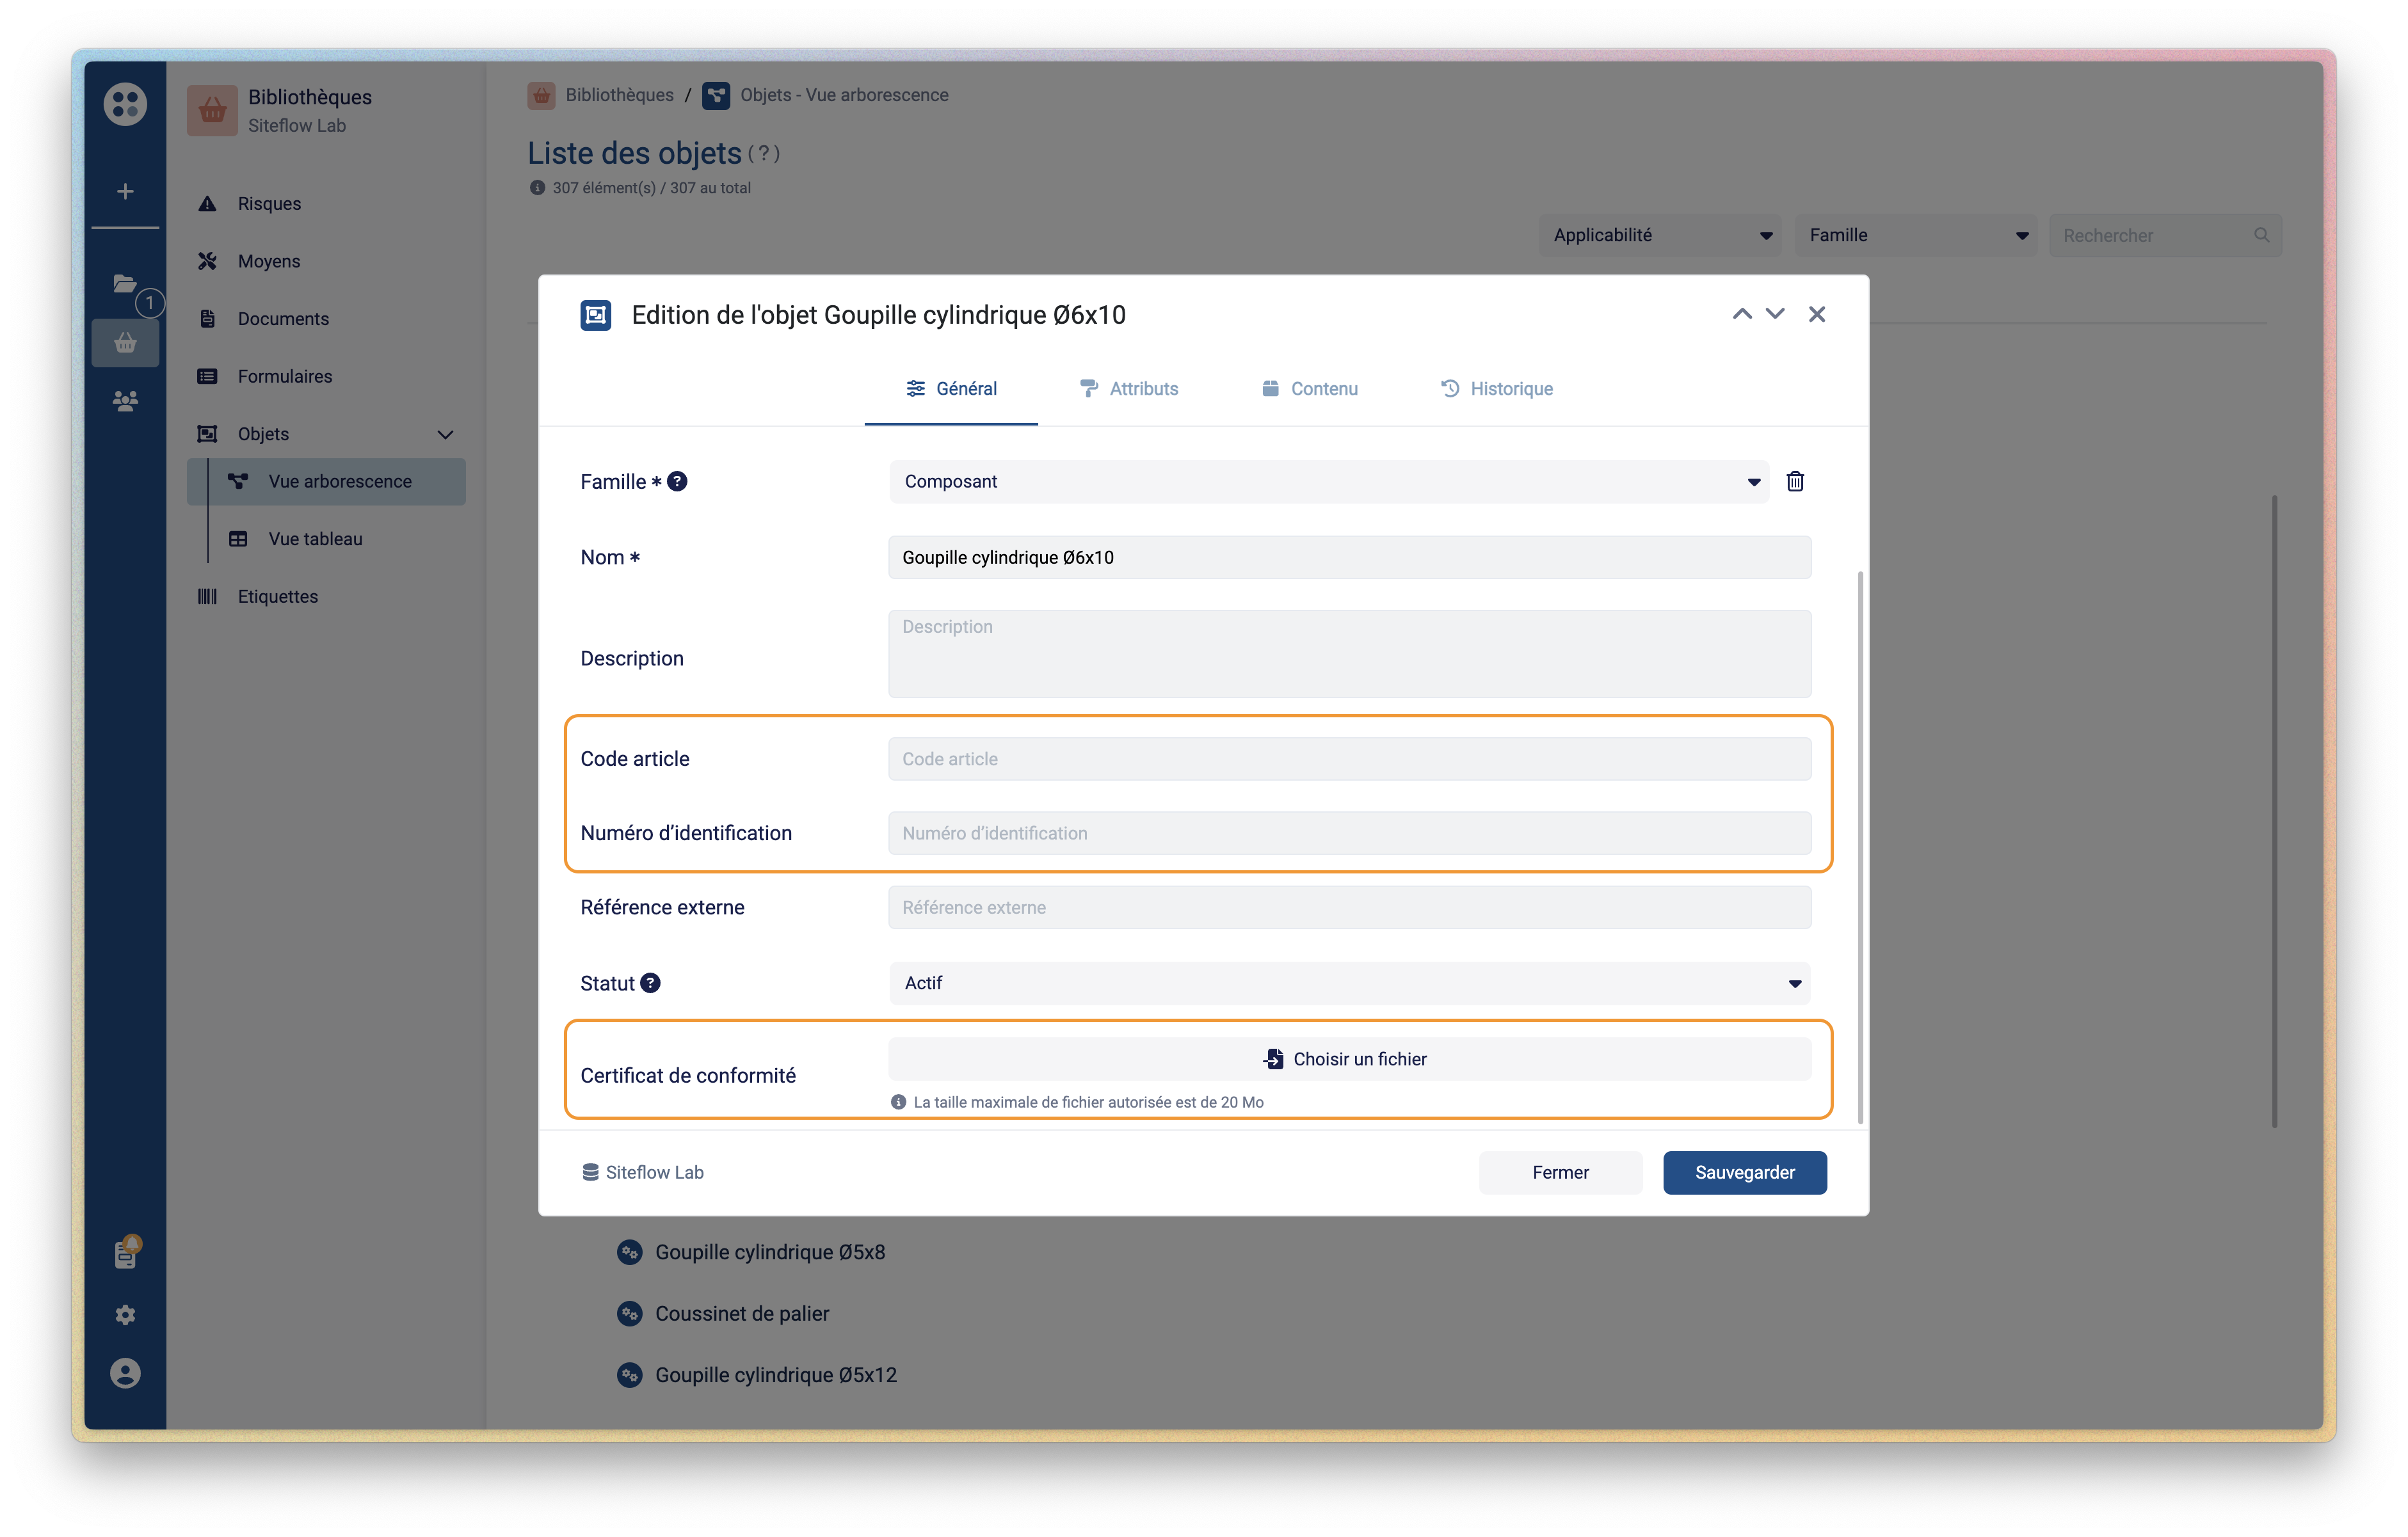Go to the next object with the down chevron

[x=1775, y=314]
